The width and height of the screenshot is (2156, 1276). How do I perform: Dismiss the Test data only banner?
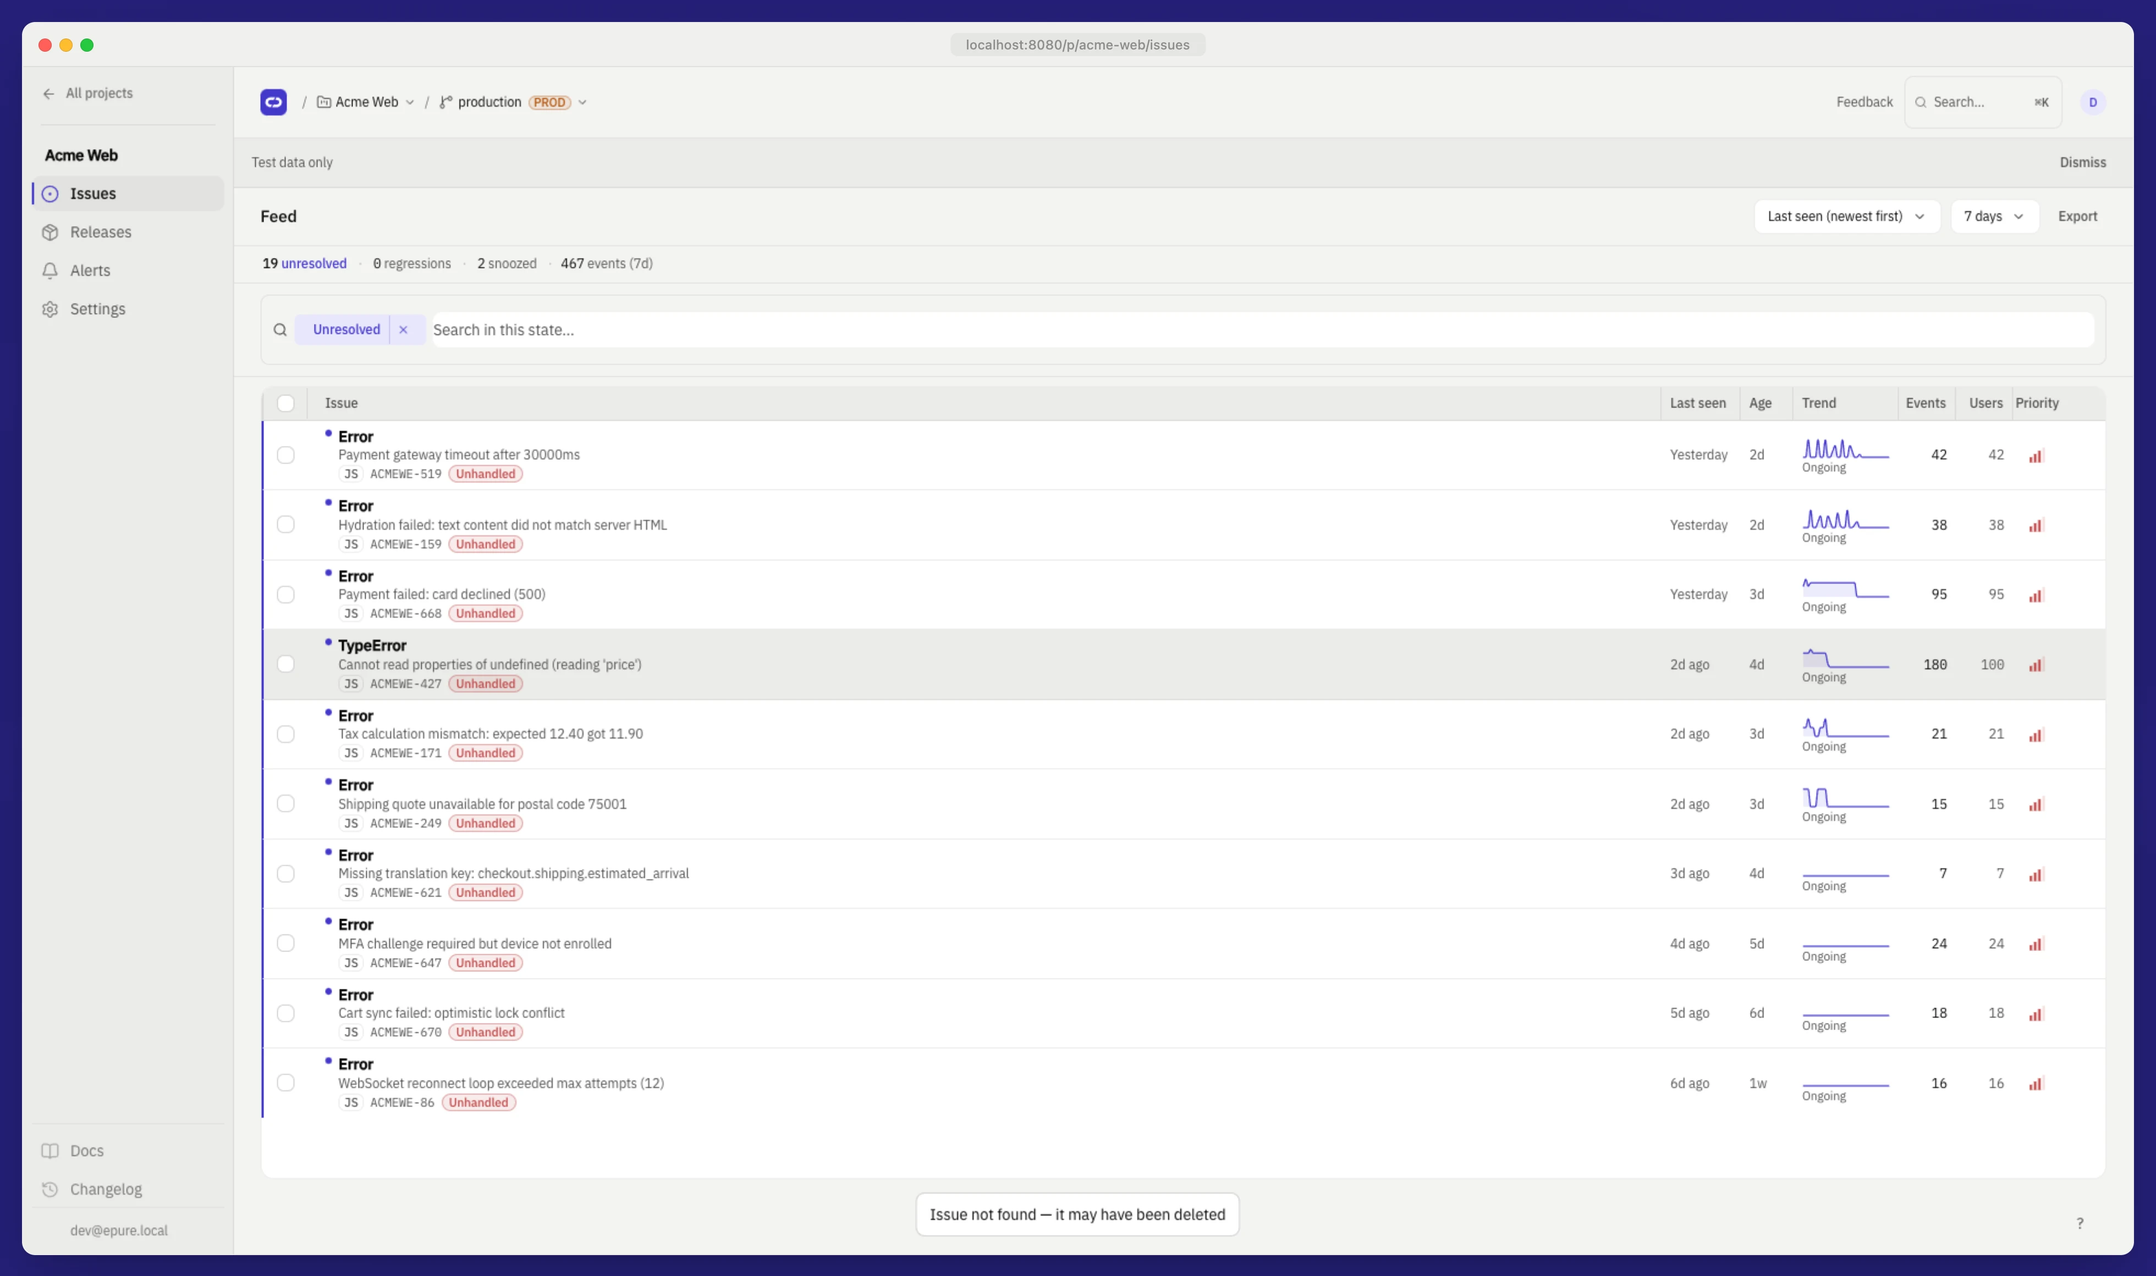point(2082,162)
